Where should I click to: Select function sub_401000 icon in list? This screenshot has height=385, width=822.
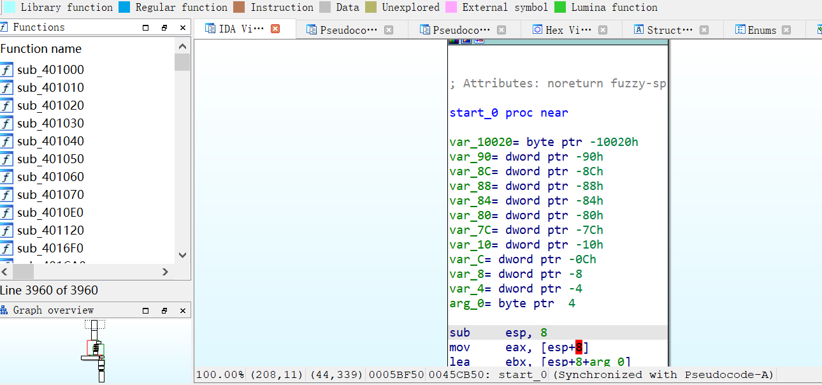point(6,70)
